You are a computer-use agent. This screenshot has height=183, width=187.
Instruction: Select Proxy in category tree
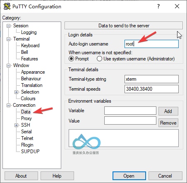point(26,118)
